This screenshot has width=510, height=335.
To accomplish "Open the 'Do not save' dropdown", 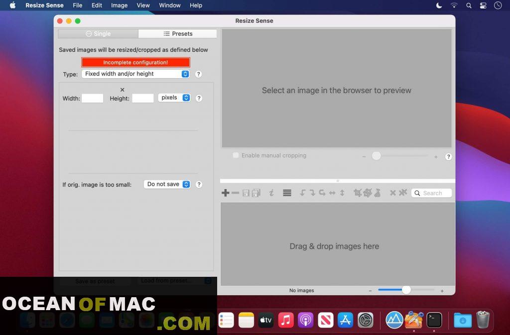I will pyautogui.click(x=167, y=184).
